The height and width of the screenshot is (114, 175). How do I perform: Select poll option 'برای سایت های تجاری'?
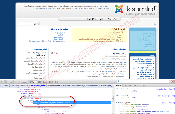44,58
